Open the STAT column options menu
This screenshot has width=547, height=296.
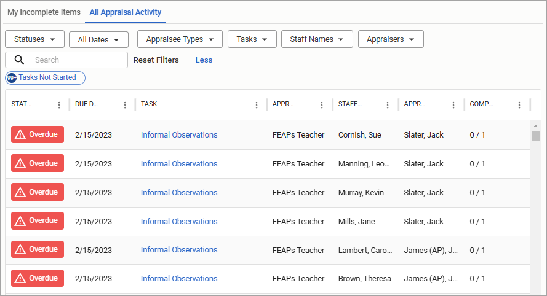[x=59, y=105]
